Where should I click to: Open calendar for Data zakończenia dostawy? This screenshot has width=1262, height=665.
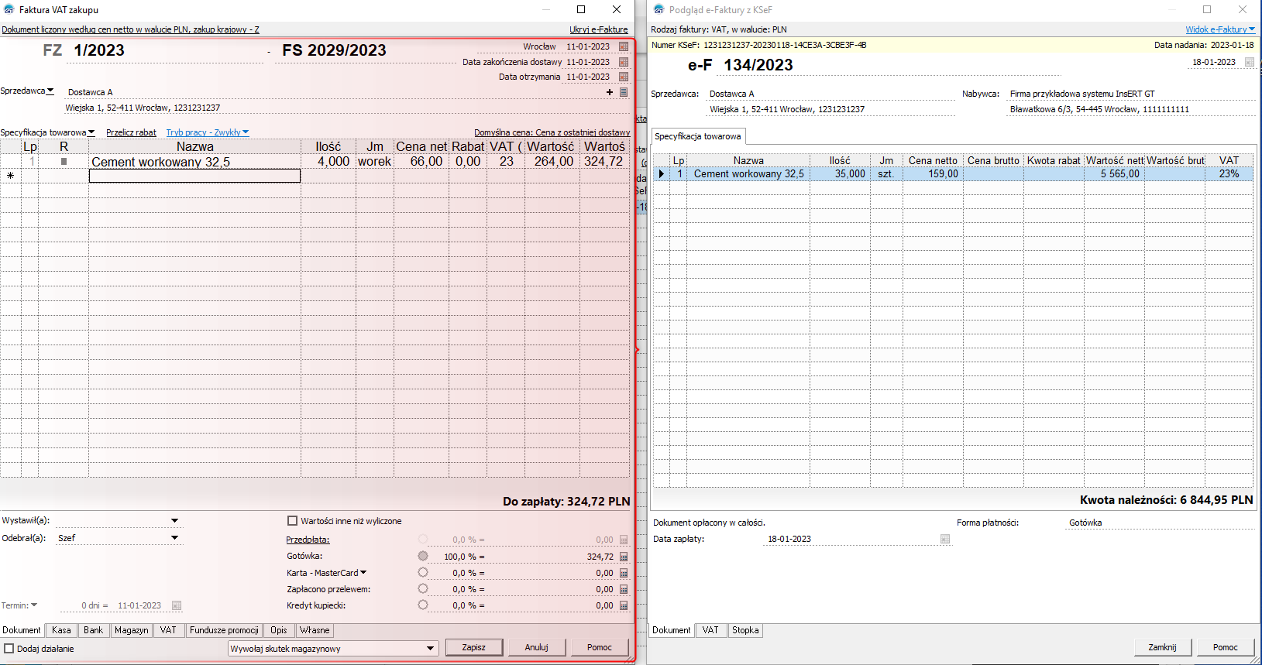point(624,62)
